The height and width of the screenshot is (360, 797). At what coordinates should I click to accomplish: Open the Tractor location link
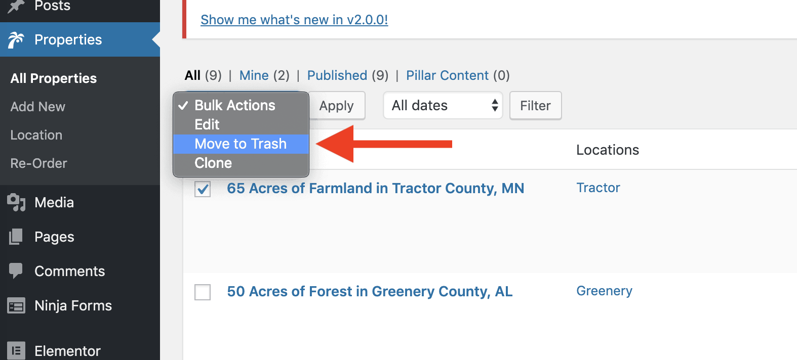coord(598,188)
